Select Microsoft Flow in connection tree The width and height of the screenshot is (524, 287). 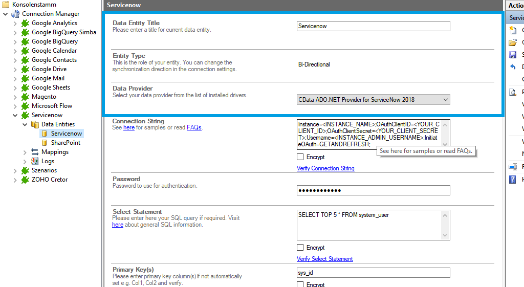coord(52,106)
